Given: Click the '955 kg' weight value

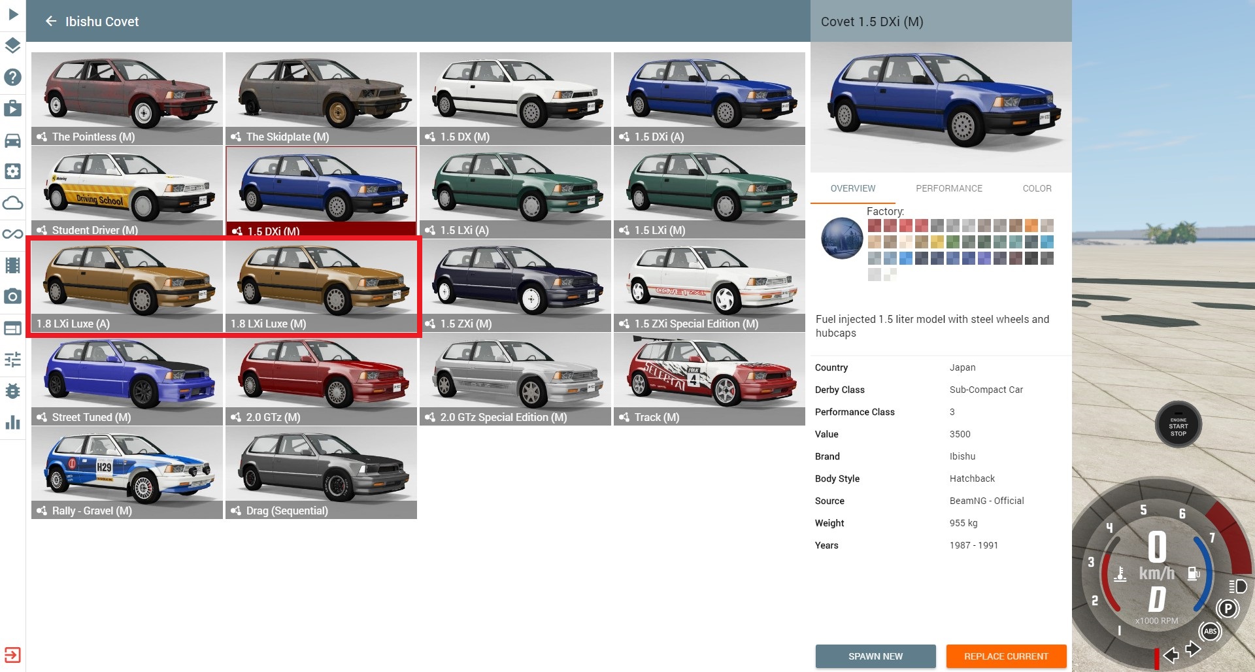Looking at the screenshot, I should coord(963,523).
